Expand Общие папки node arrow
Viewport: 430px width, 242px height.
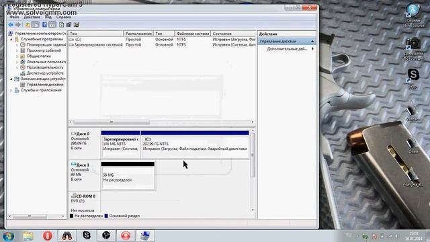(17, 56)
